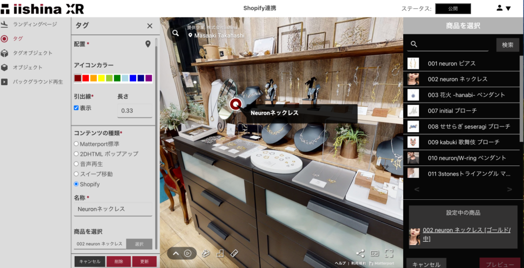Viewport: 524px width, 268px height.
Task: Click the 更新 update button
Action: click(x=144, y=261)
